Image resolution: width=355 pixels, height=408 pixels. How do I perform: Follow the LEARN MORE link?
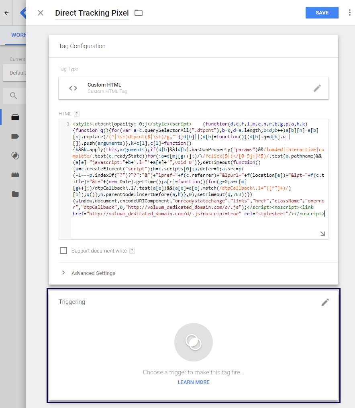(x=194, y=382)
